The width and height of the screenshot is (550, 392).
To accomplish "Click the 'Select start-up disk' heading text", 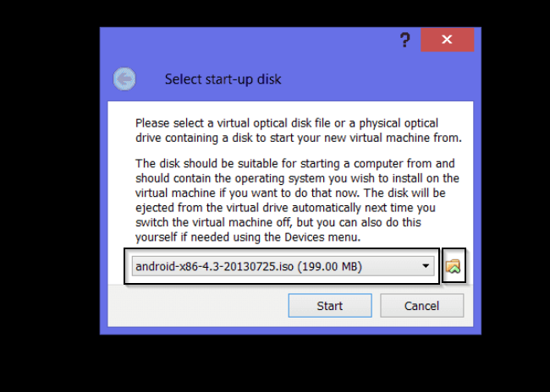I will pos(223,79).
